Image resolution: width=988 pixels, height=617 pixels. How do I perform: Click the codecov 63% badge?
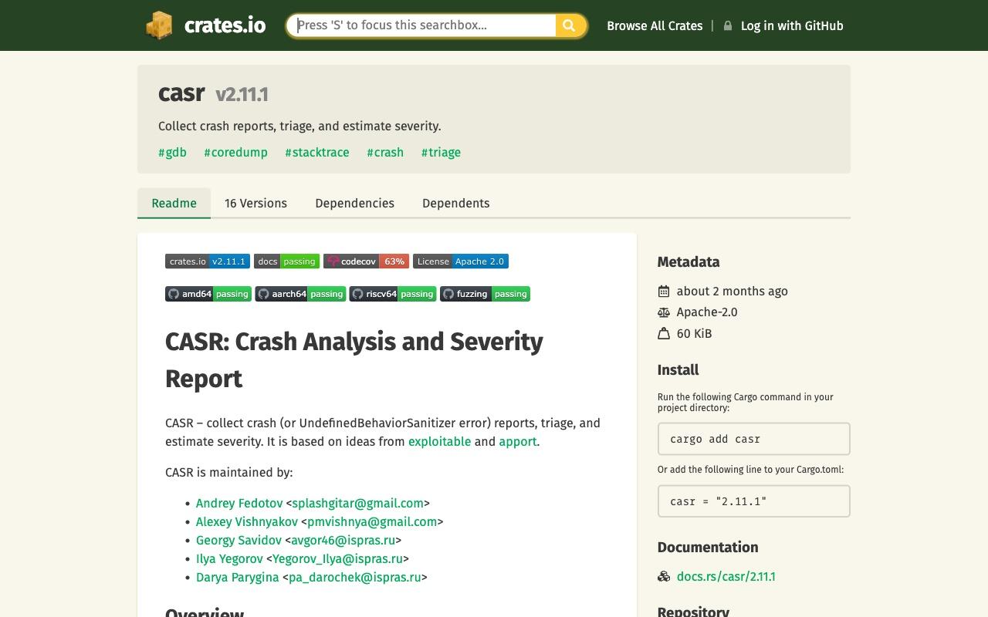coord(366,261)
